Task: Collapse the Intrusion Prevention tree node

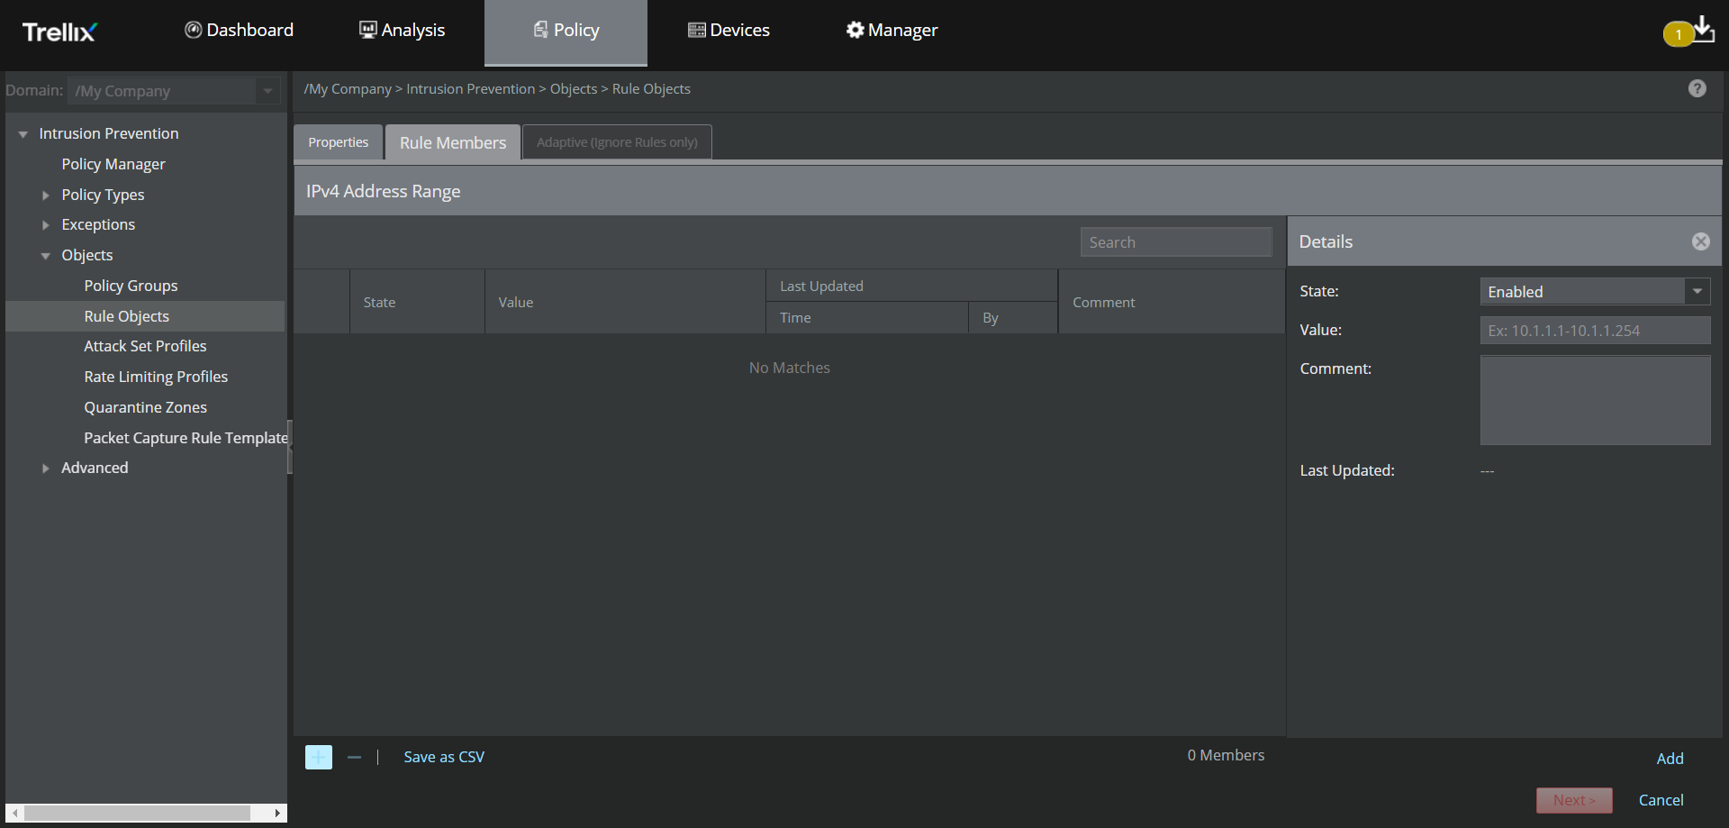Action: (x=23, y=134)
